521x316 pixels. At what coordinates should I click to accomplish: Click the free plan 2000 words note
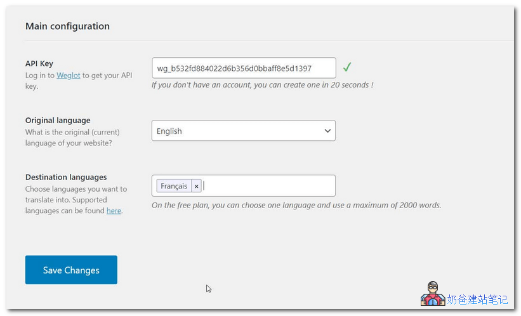pos(296,205)
